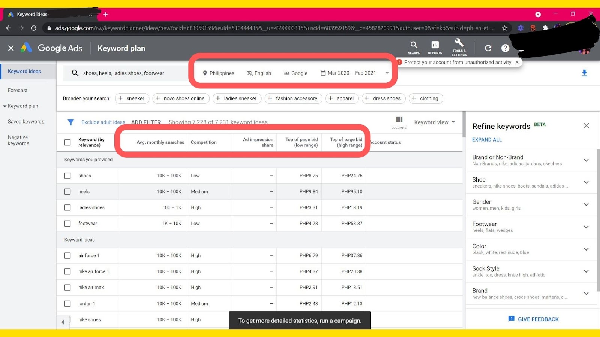Dismiss the Protect your account notification
Viewport: 600px width, 337px height.
tap(517, 62)
